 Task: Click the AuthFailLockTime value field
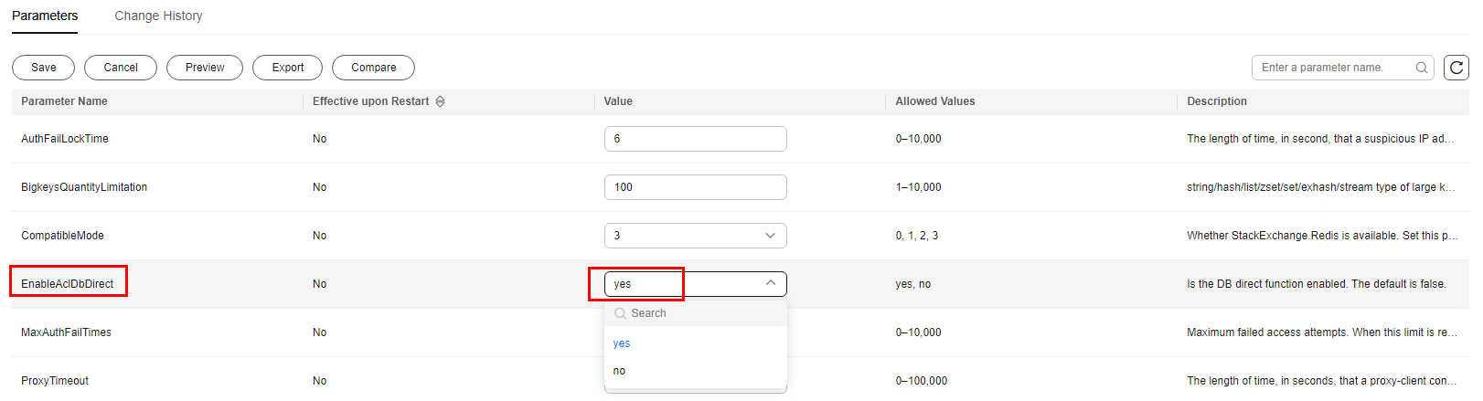[x=695, y=139]
